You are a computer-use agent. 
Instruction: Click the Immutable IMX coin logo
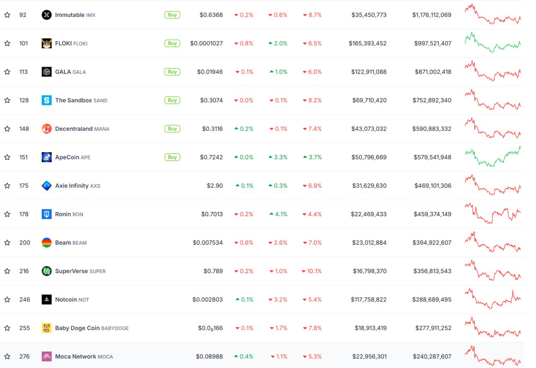(x=46, y=15)
